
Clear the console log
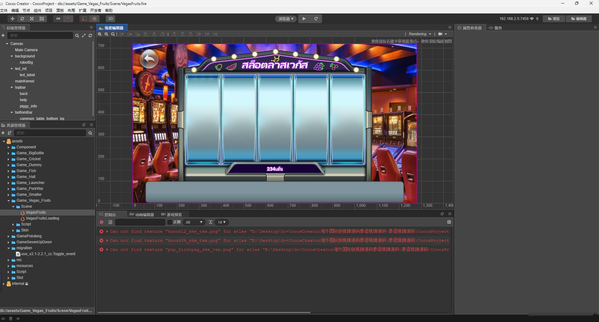click(101, 222)
